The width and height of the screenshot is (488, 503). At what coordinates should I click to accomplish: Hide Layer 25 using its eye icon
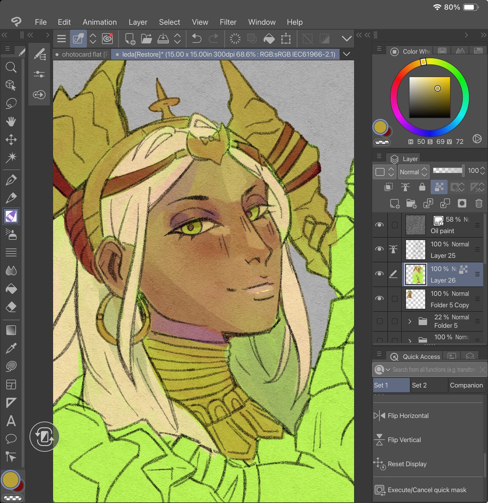[x=379, y=249]
